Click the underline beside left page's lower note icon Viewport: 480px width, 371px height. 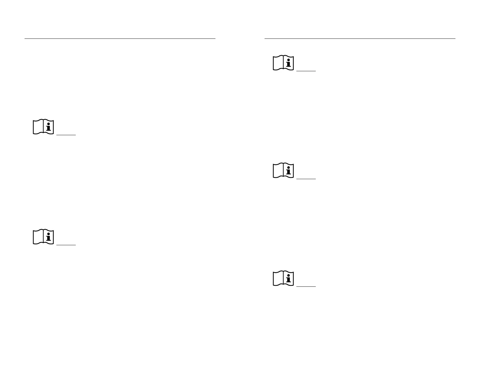point(66,245)
